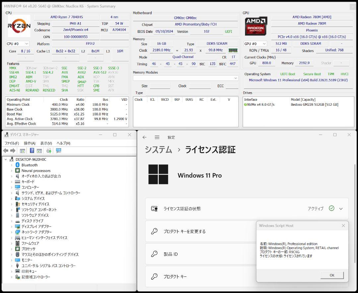Open the Memory Modules dropdown in HWiNFO

coord(186,78)
